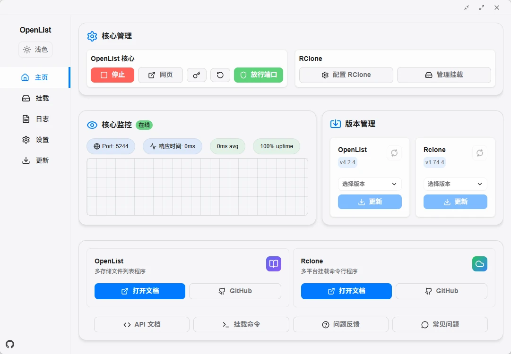Click the green 放行端口 button

tap(259, 75)
